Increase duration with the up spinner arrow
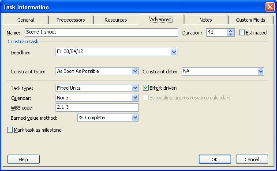The height and width of the screenshot is (171, 277). pyautogui.click(x=230, y=31)
